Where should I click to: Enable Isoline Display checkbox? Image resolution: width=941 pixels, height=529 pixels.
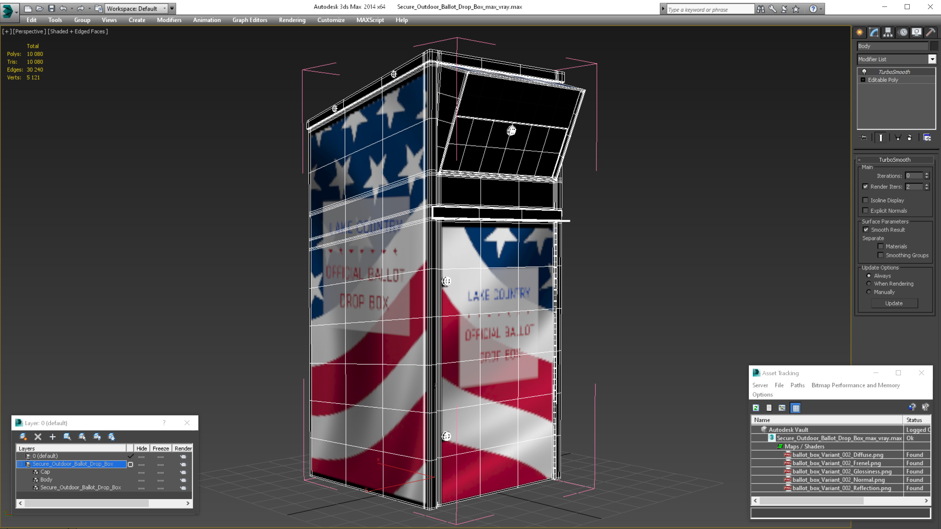tap(866, 200)
